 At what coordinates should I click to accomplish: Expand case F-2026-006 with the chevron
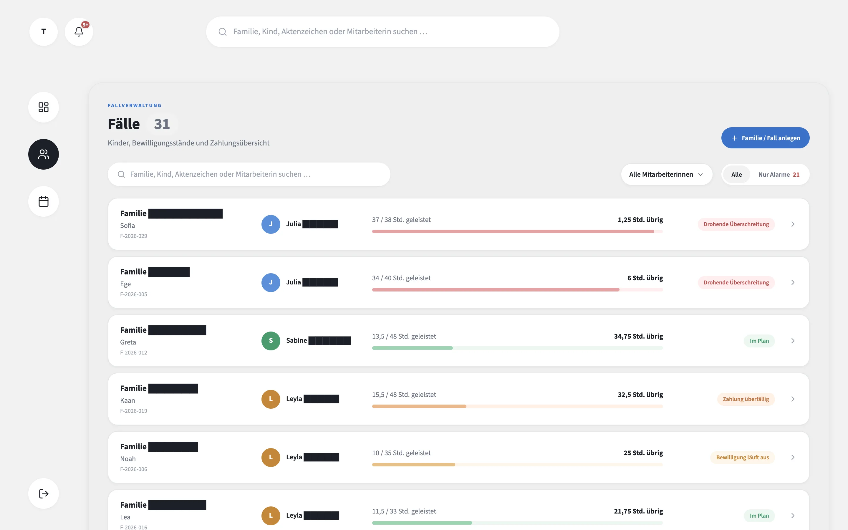coord(793,457)
